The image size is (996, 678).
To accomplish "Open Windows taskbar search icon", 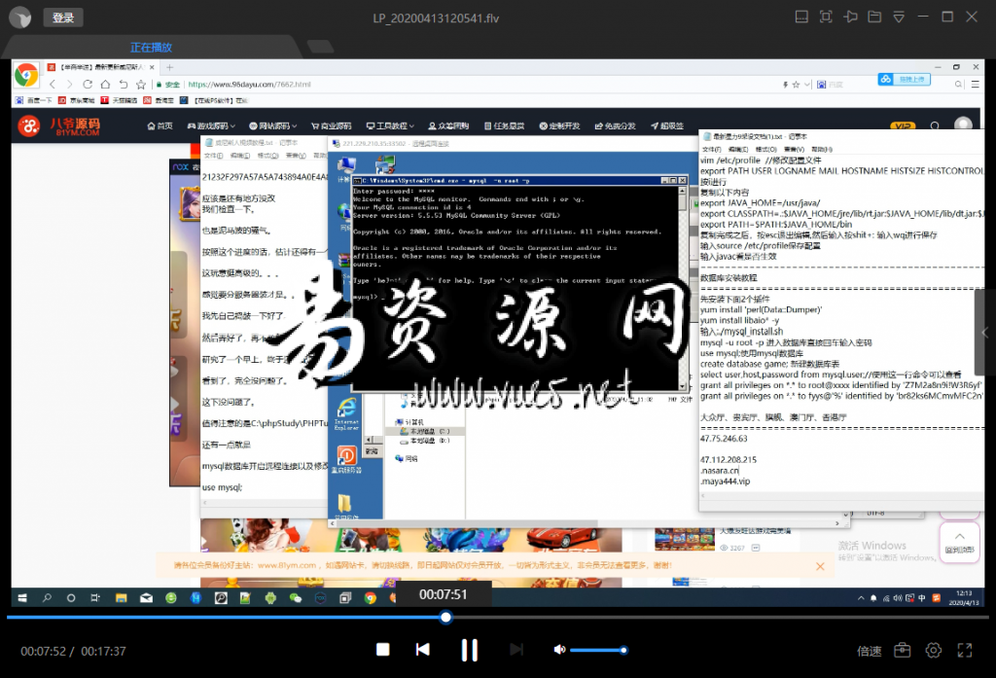I will point(47,598).
